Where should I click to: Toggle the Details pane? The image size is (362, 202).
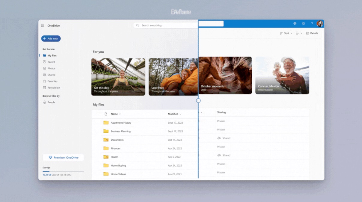(312, 33)
